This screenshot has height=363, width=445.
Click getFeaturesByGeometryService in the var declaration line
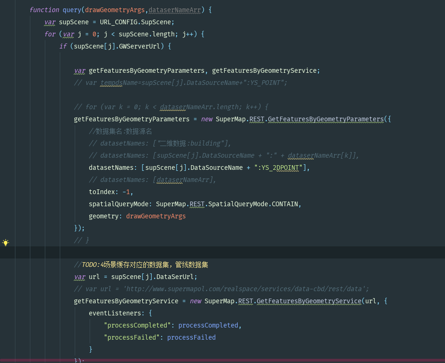click(x=264, y=70)
